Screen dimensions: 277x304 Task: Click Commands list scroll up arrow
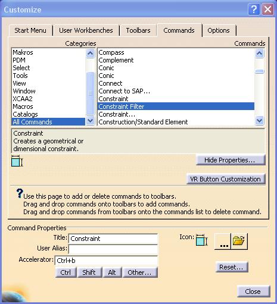point(259,53)
